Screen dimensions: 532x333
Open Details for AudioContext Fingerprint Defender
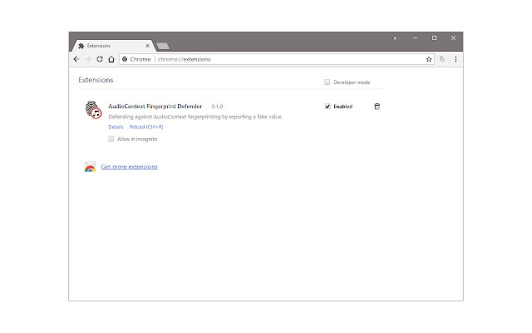coord(115,127)
